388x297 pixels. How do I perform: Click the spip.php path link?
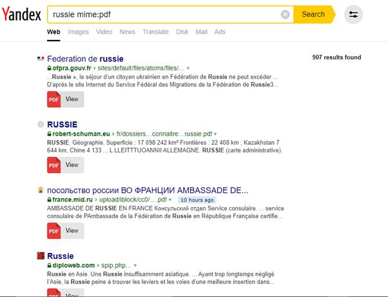[116, 265]
